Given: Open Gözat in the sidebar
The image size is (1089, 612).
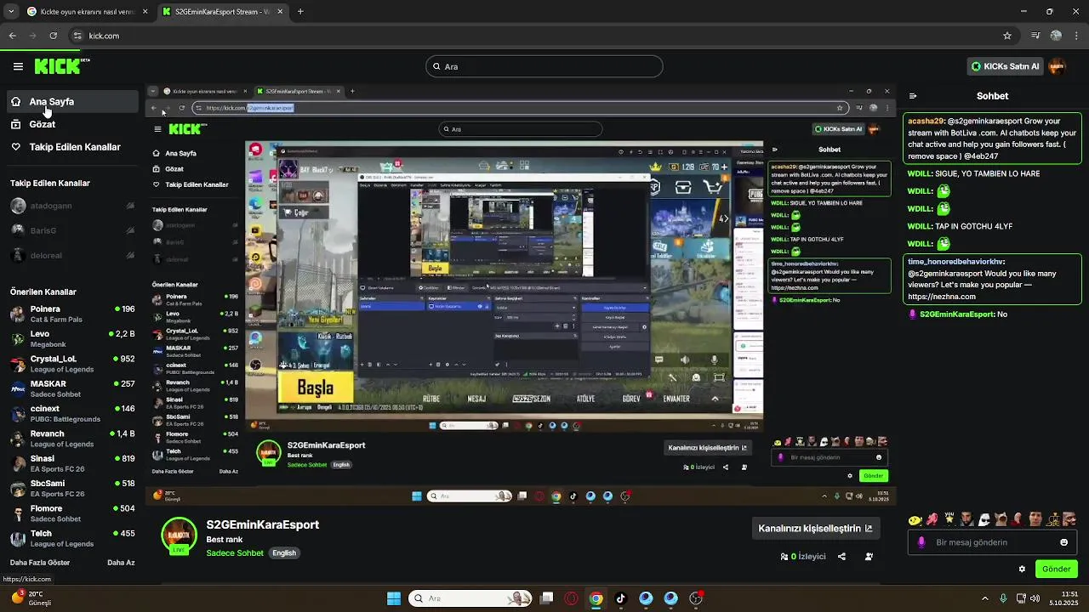Looking at the screenshot, I should [72, 124].
